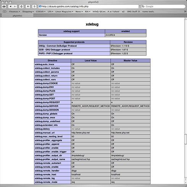Open the eZ bookmark

(123, 11)
